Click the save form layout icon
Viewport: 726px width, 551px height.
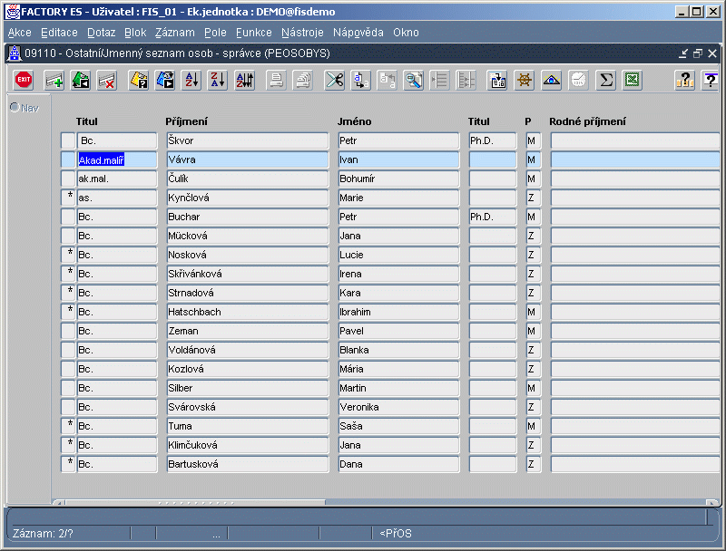click(x=497, y=80)
